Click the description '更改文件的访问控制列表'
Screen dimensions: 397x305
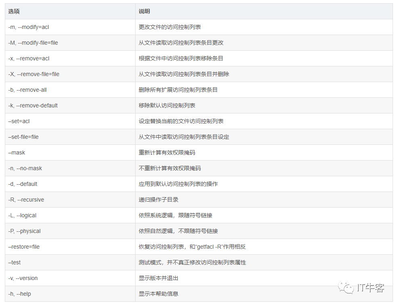point(169,27)
